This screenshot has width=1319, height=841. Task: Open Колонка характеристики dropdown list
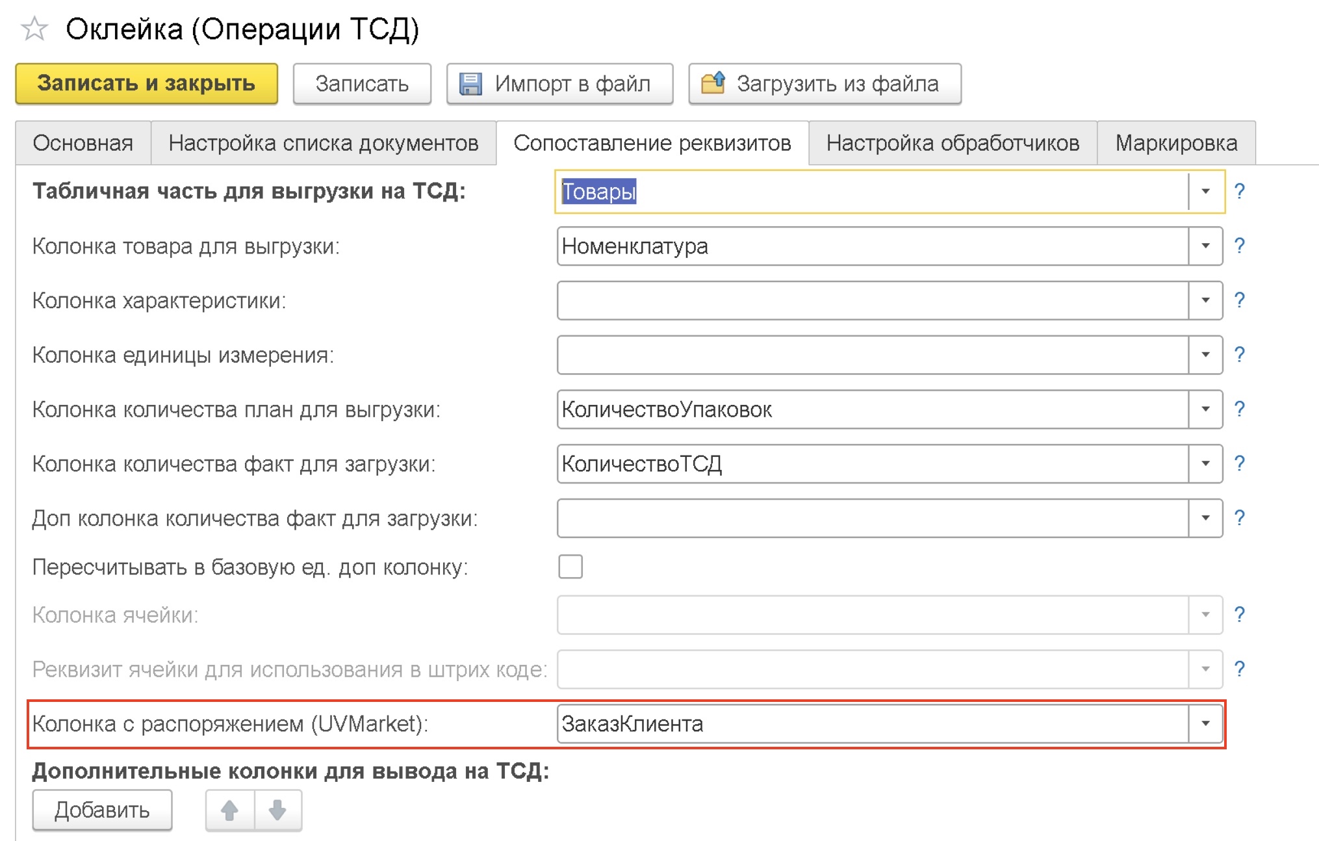[x=1206, y=300]
